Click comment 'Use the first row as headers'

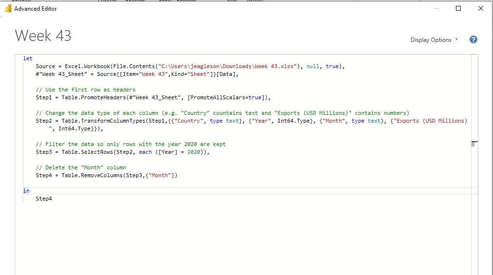click(x=85, y=90)
